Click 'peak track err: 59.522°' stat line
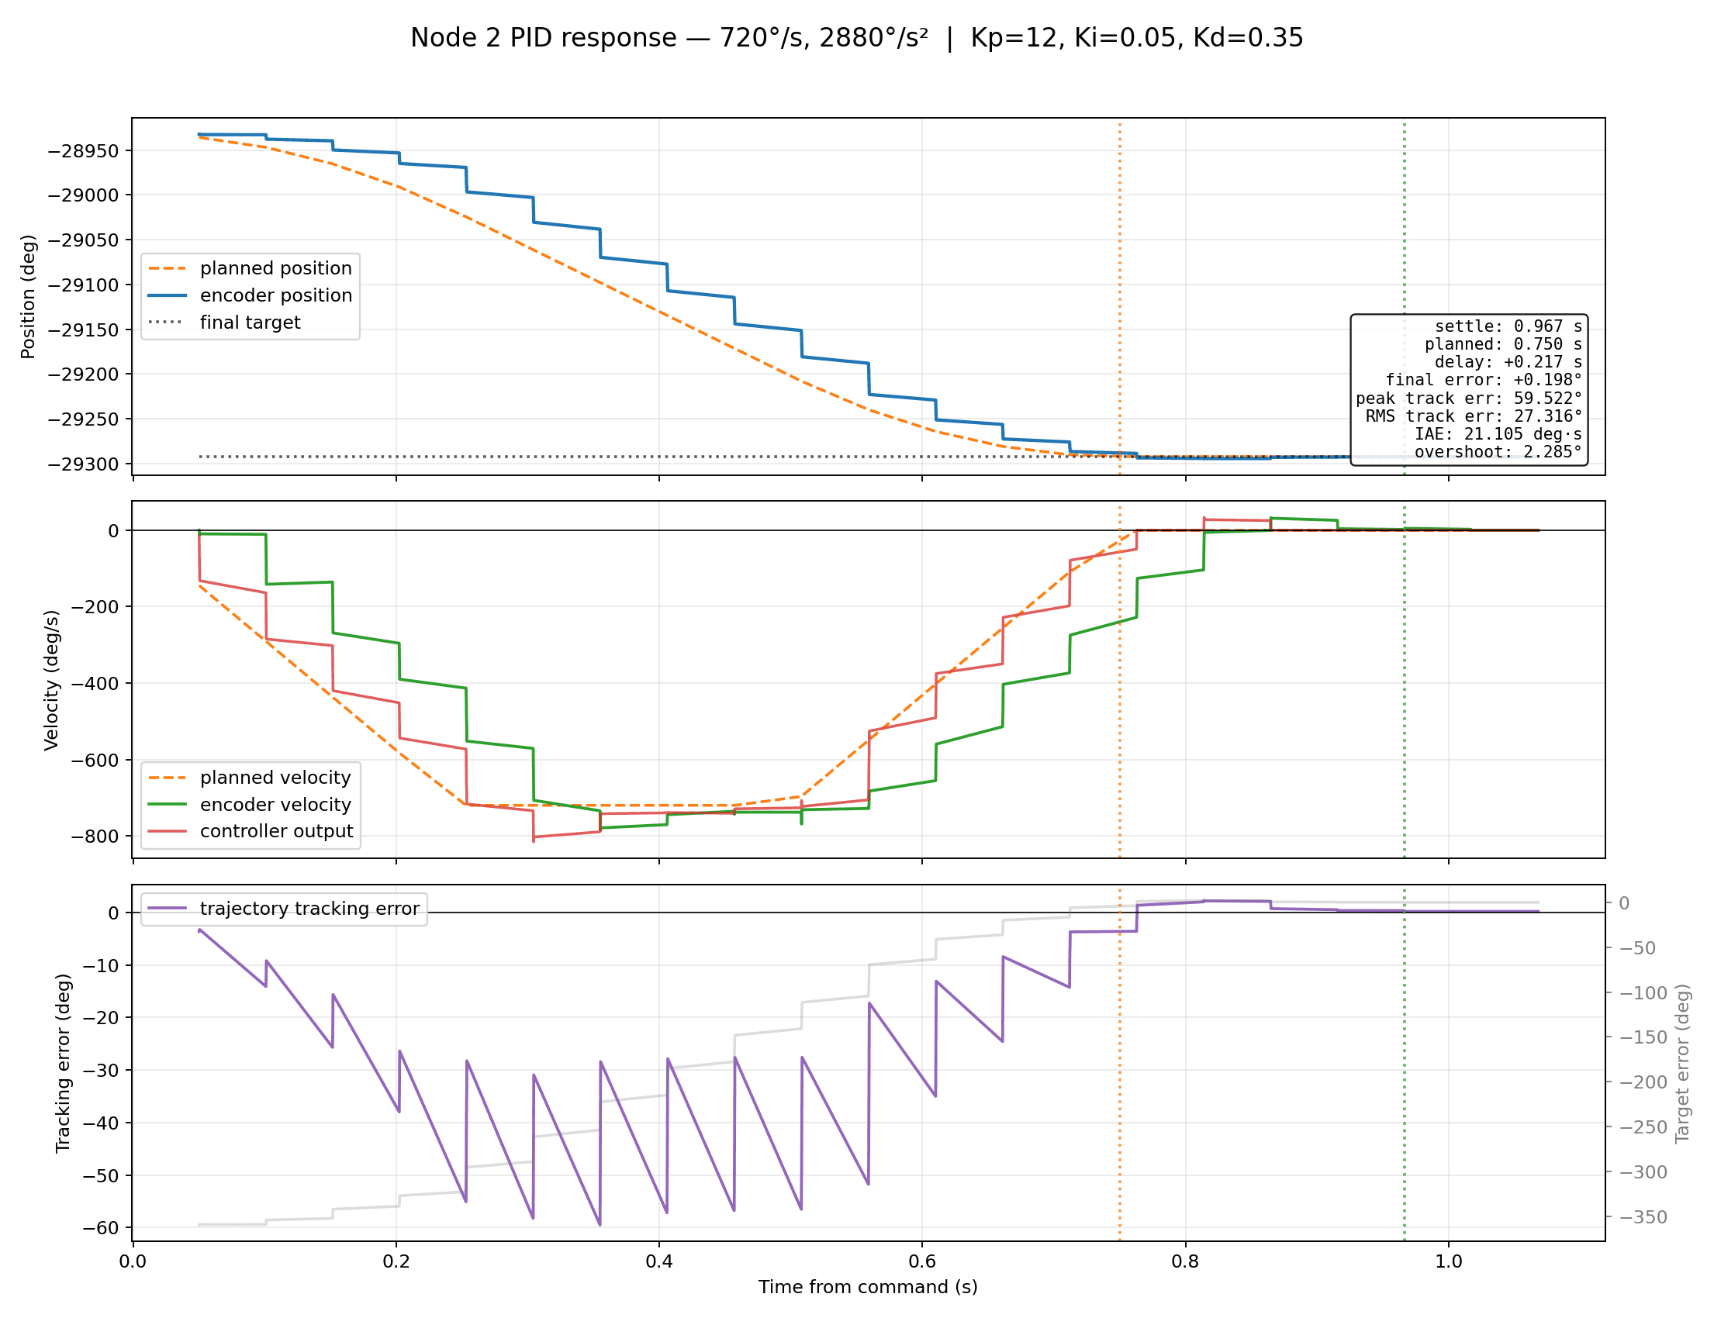Viewport: 1714px width, 1318px height. pyautogui.click(x=1469, y=399)
